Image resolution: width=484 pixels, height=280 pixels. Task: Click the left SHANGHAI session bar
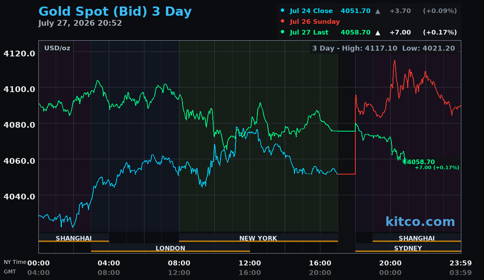tap(74, 238)
